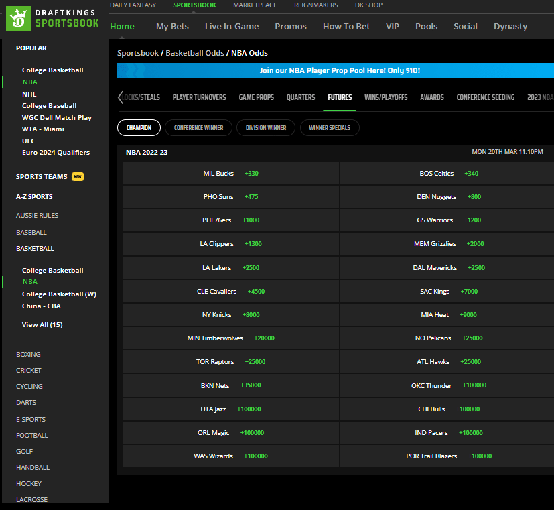
Task: Select the Champion filter pill
Action: pyautogui.click(x=139, y=127)
